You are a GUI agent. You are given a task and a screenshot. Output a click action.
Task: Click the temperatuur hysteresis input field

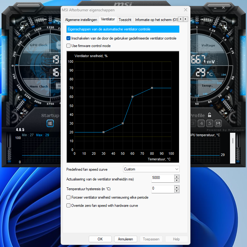click(x=163, y=189)
